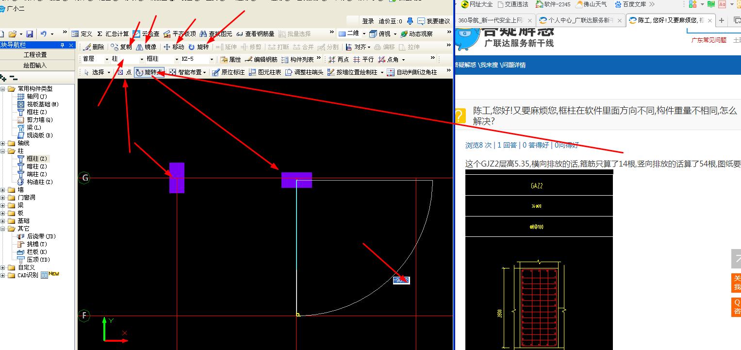Click the 对齐 (align) tool
The image size is (741, 350).
tap(357, 47)
